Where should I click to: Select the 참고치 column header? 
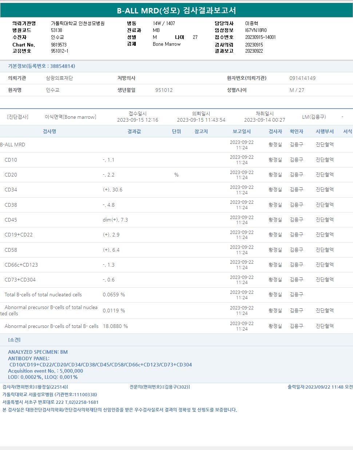[x=201, y=131]
